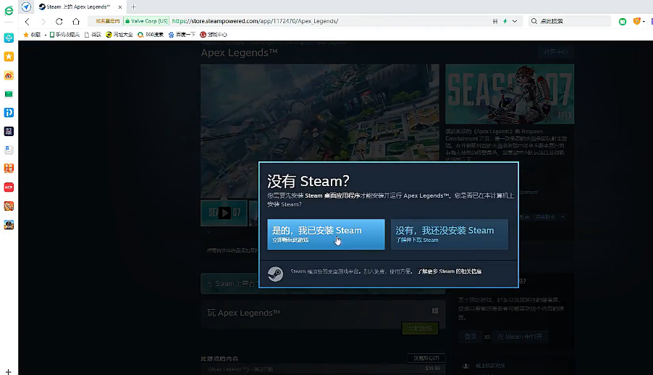
Task: Open the mobile favorites bookmark
Action: point(64,35)
